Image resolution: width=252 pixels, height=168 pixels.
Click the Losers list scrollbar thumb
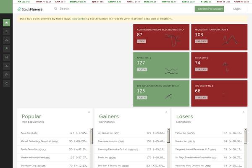[246, 137]
